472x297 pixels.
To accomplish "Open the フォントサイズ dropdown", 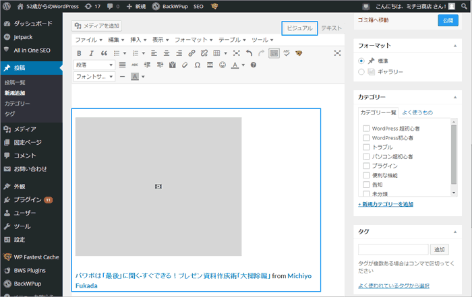I will (94, 77).
